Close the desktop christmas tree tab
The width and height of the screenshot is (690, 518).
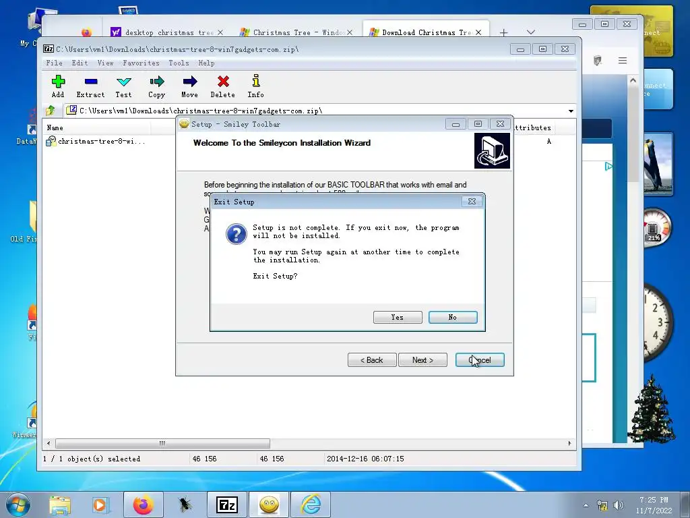coord(220,32)
